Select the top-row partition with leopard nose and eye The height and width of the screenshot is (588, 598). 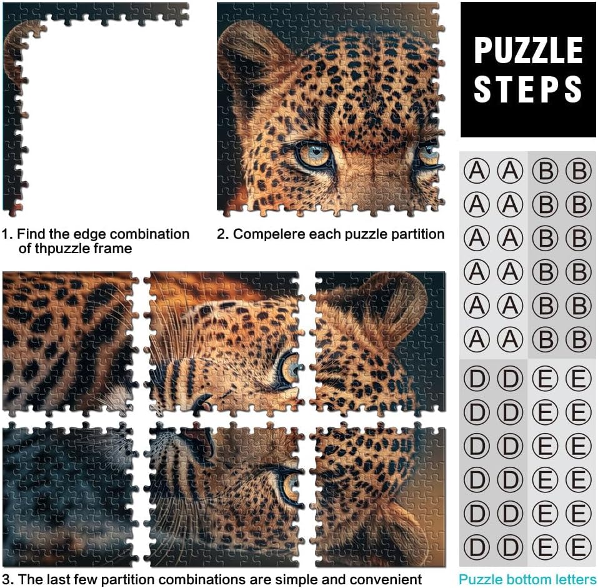224,344
